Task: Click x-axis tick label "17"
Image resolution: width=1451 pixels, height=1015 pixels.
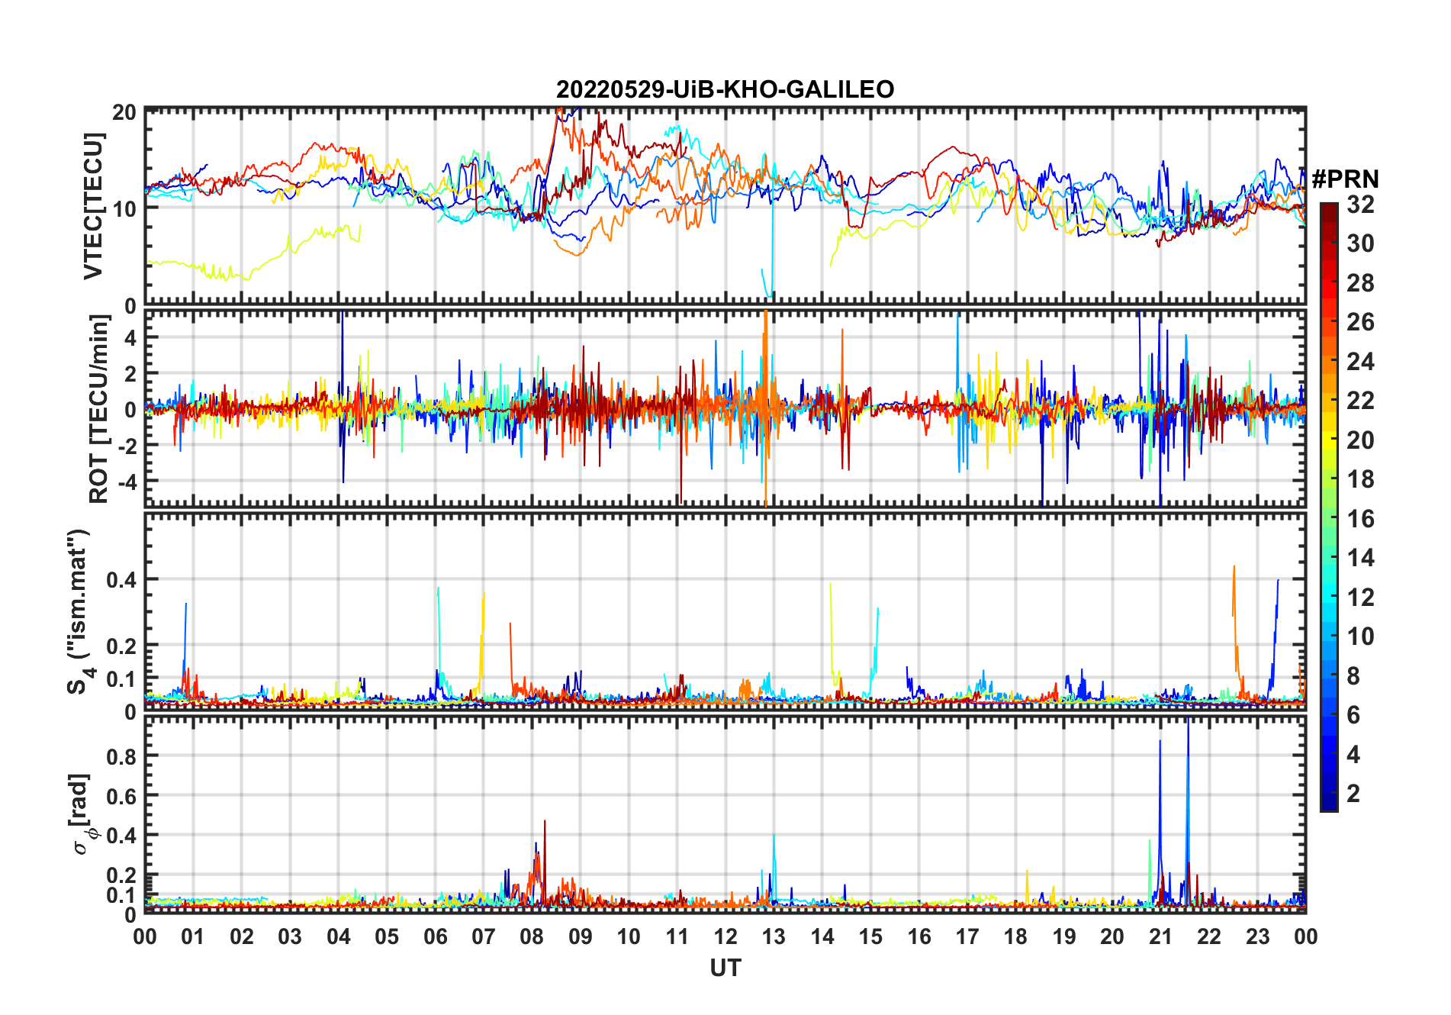Action: click(x=967, y=937)
